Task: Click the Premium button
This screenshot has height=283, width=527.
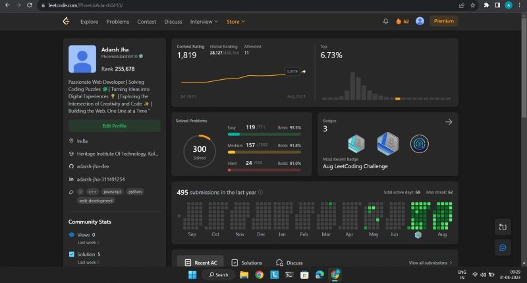Action: pos(443,21)
